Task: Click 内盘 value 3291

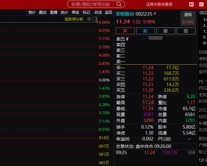Action: pos(190,120)
